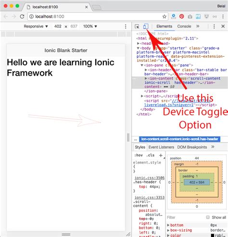Click the 402 × 594 box model content
Viewport: 228px width, 237px height.
(x=197, y=183)
